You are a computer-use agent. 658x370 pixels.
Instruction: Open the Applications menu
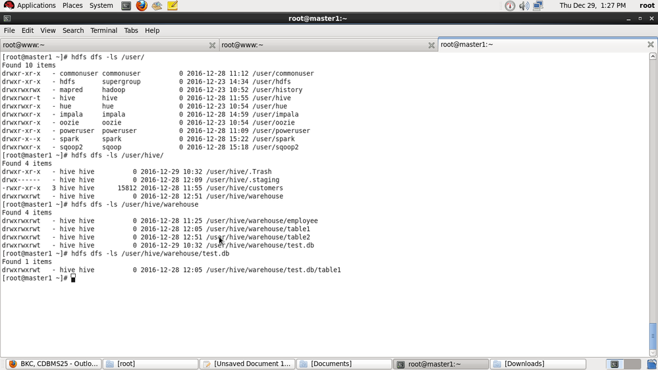[36, 5]
